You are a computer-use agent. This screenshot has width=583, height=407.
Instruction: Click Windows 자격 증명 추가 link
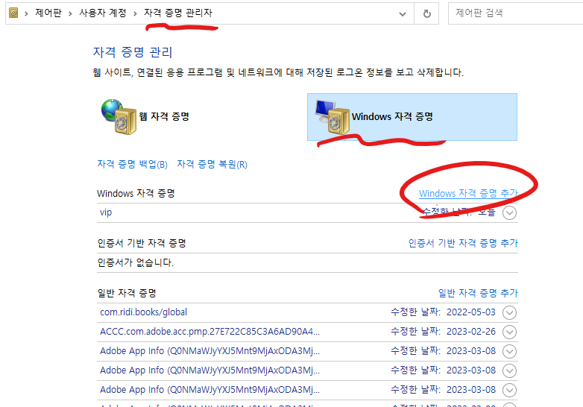[x=468, y=193]
